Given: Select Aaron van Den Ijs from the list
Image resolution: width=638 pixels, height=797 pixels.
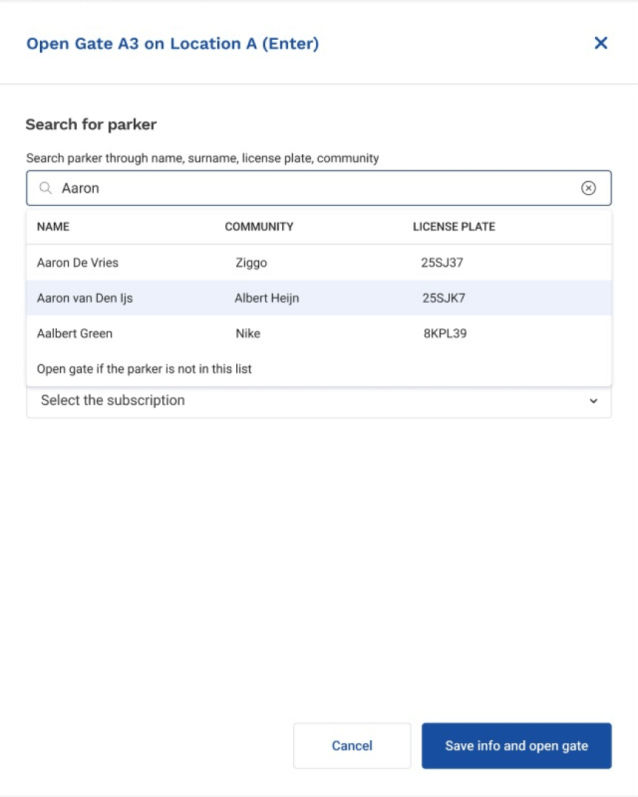Looking at the screenshot, I should pyautogui.click(x=85, y=298).
